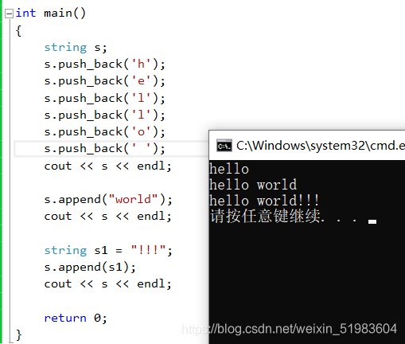Viewport: 405px width, 344px height.
Task: Click the 'hello world!!!' console output line
Action: 264,201
